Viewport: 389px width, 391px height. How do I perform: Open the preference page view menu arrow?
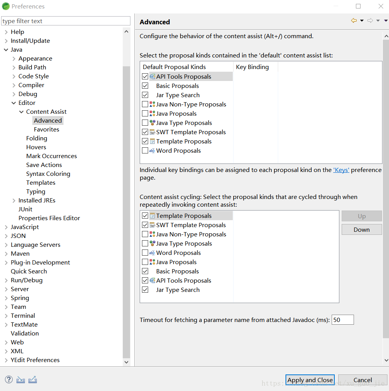386,21
